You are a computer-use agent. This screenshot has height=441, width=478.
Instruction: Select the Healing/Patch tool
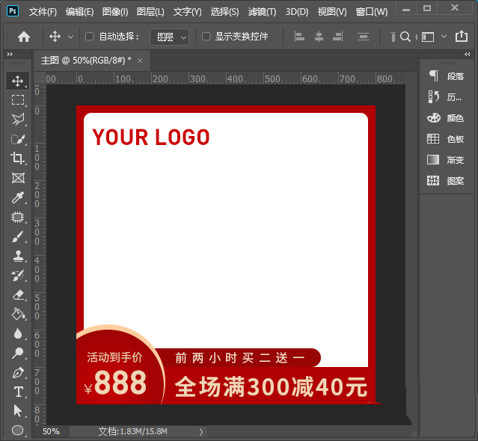click(18, 218)
